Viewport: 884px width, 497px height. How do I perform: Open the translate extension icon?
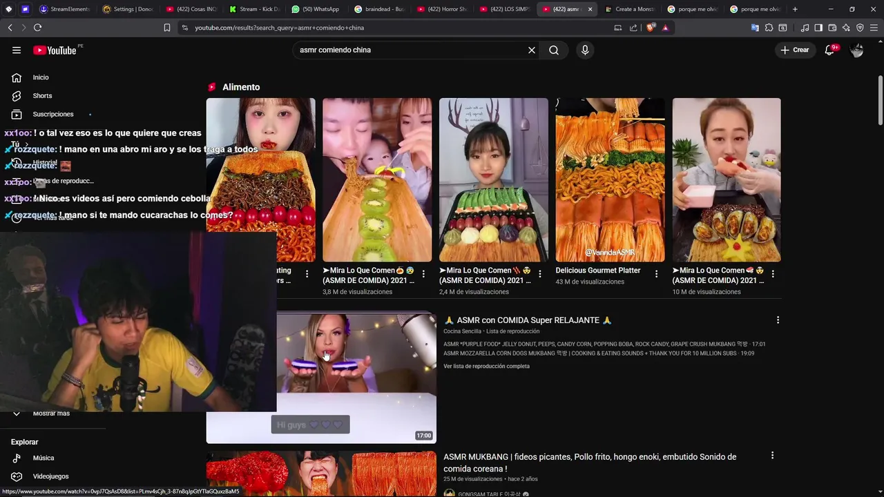point(755,28)
